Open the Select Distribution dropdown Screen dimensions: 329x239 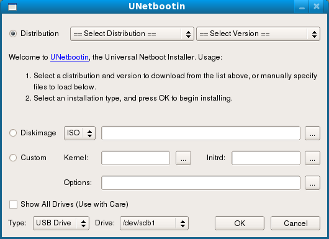[x=132, y=34]
